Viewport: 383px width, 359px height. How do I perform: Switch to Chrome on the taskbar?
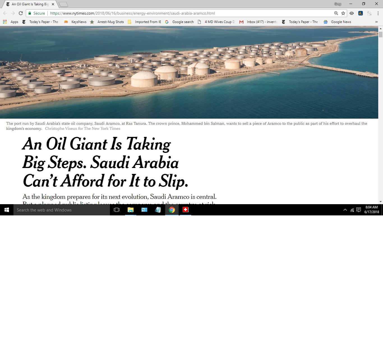[172, 210]
